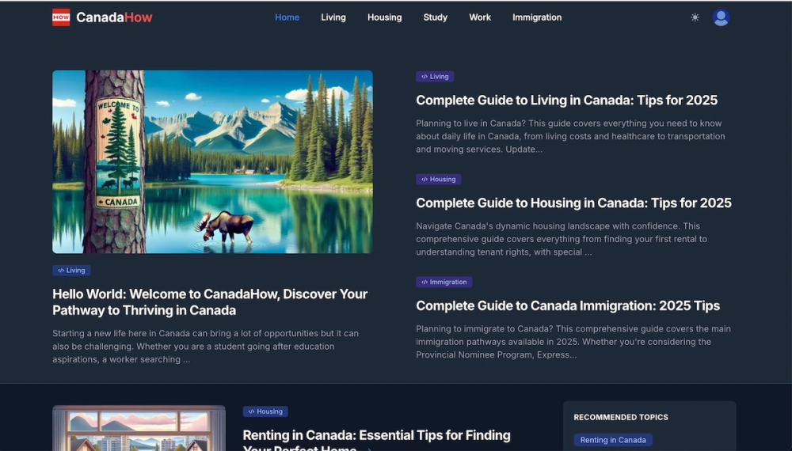Open Complete Guide to Canada Immigration article
This screenshot has height=451, width=792.
coord(568,305)
